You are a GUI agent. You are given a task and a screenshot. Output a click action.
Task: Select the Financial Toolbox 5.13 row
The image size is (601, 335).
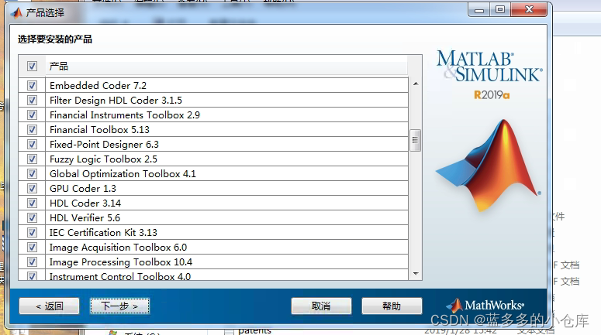[99, 130]
